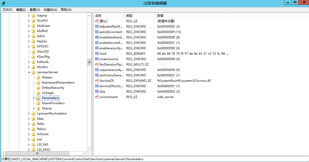Click the tree pane scroll up arrow
This screenshot has width=309, height=162.
[89, 15]
